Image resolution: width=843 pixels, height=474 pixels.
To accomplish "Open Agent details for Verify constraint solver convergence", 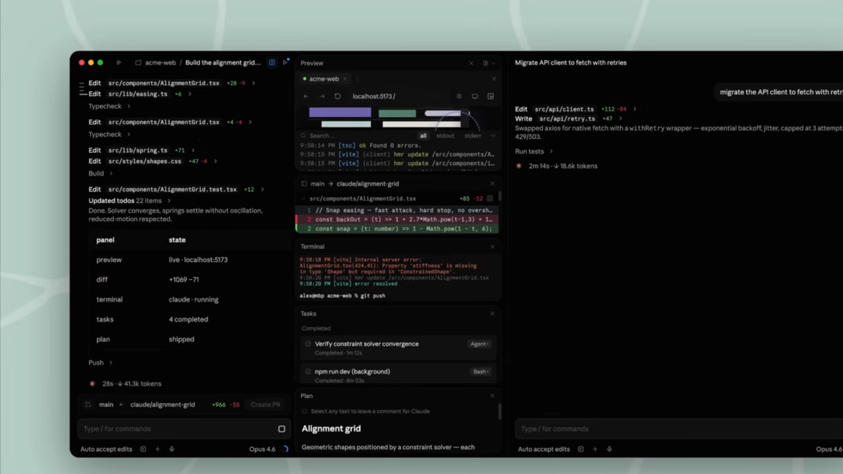I will point(479,344).
